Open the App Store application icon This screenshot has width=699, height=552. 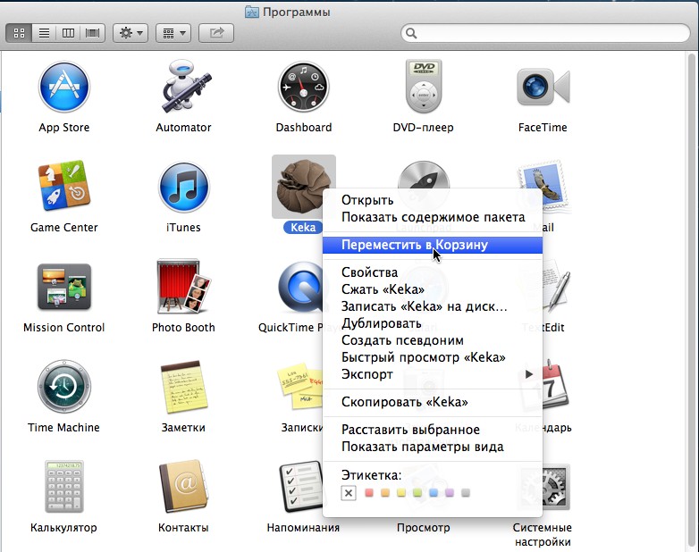click(x=64, y=87)
